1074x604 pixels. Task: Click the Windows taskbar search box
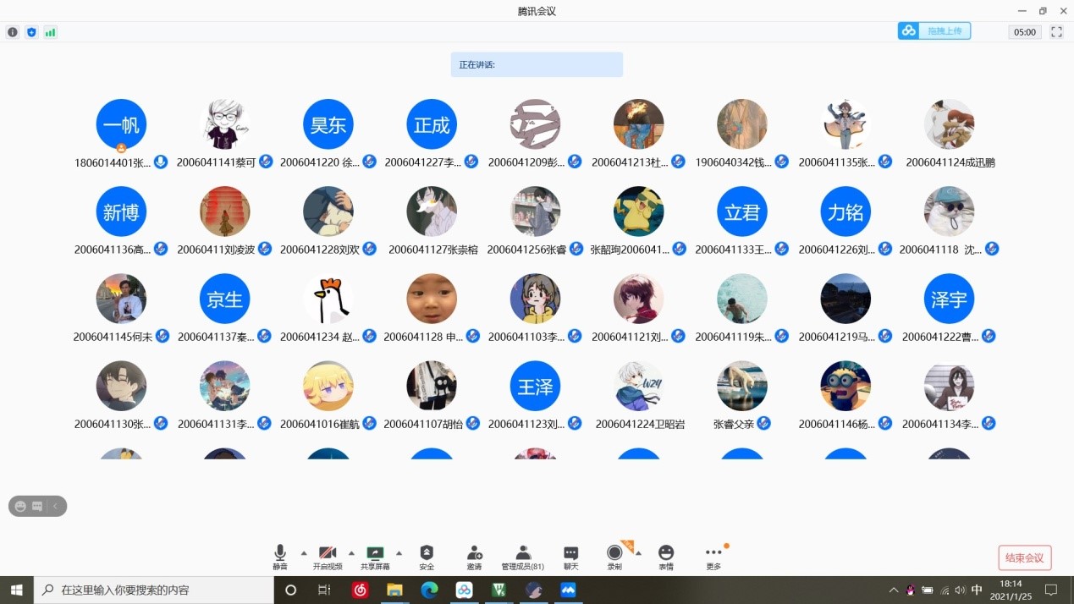(x=153, y=590)
